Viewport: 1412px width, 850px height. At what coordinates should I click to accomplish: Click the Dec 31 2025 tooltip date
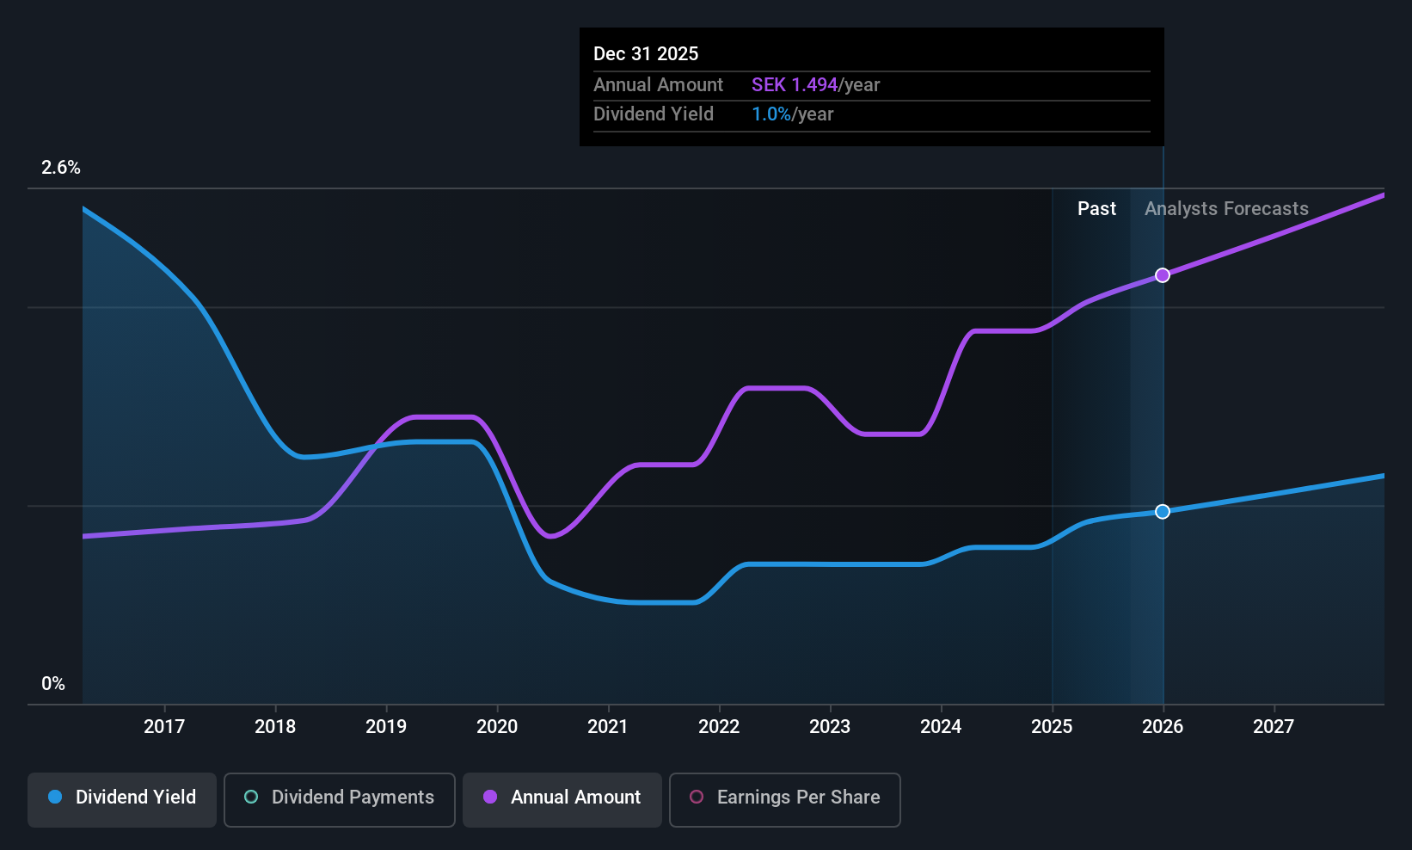tap(646, 54)
